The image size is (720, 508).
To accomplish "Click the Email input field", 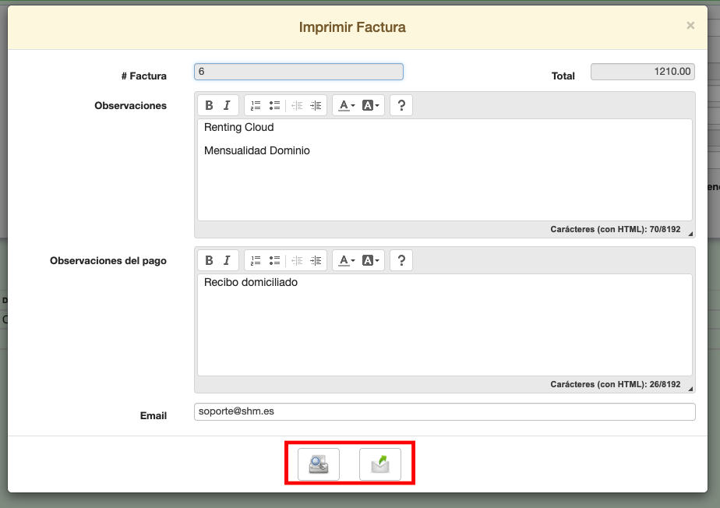I will point(444,411).
